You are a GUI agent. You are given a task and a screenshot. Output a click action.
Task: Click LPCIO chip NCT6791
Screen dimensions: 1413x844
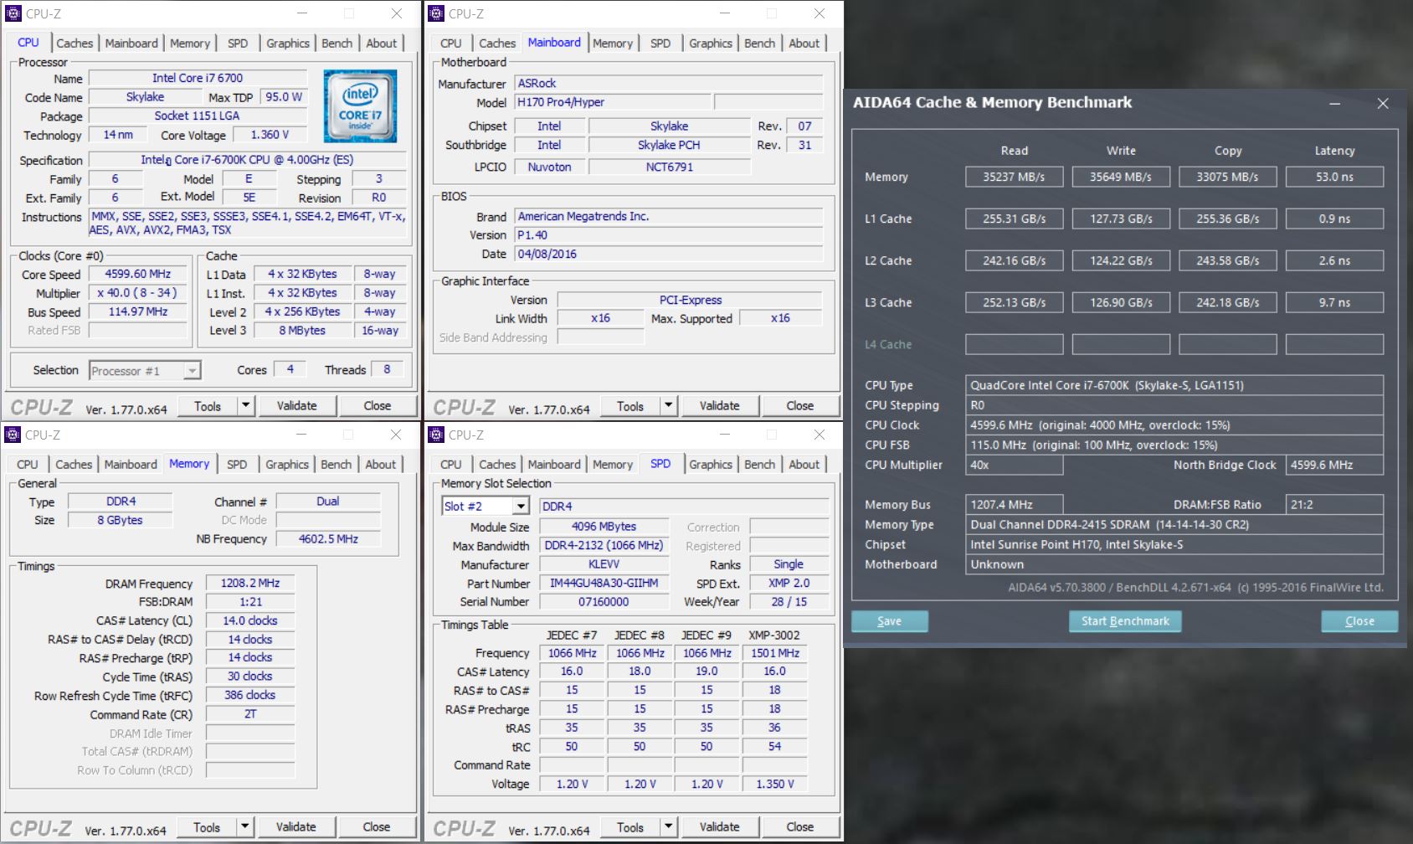coord(669,167)
